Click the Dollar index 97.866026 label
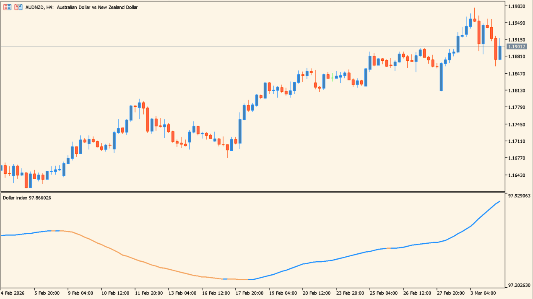Screen dimensions: 533x299 [x=27, y=198]
